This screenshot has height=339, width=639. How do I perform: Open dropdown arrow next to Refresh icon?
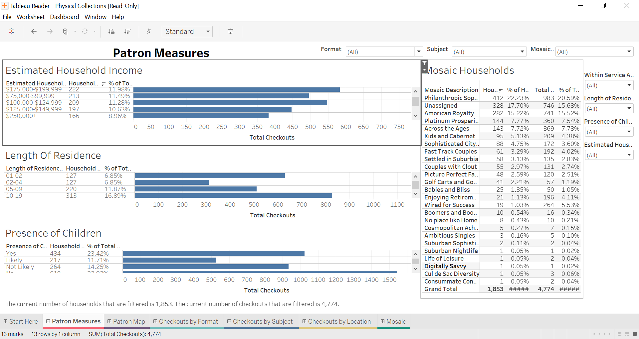95,32
